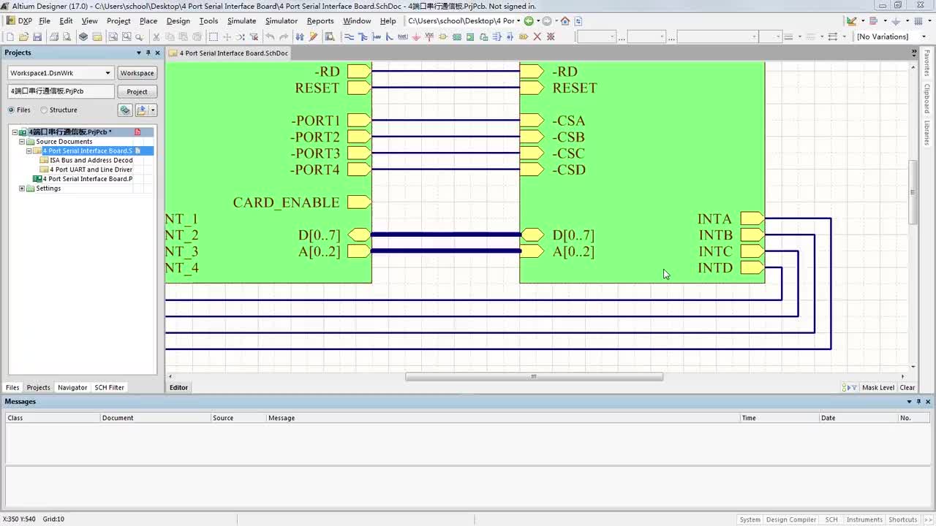Activate the cross probe pencil tool
The image size is (936, 526).
click(x=313, y=37)
